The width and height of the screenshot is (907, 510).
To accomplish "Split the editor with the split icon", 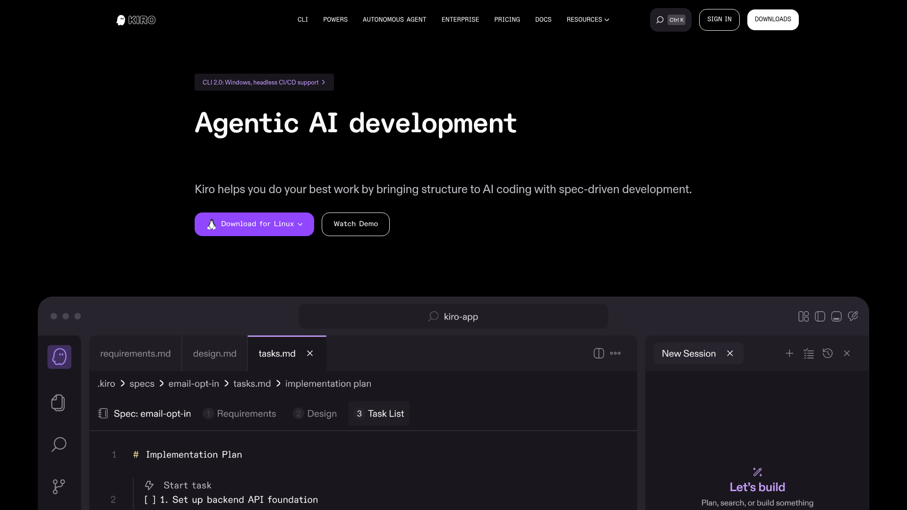I will tap(599, 353).
